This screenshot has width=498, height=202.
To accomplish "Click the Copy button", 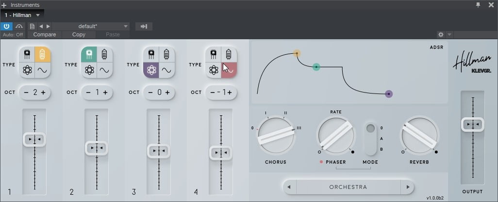I will [x=79, y=35].
